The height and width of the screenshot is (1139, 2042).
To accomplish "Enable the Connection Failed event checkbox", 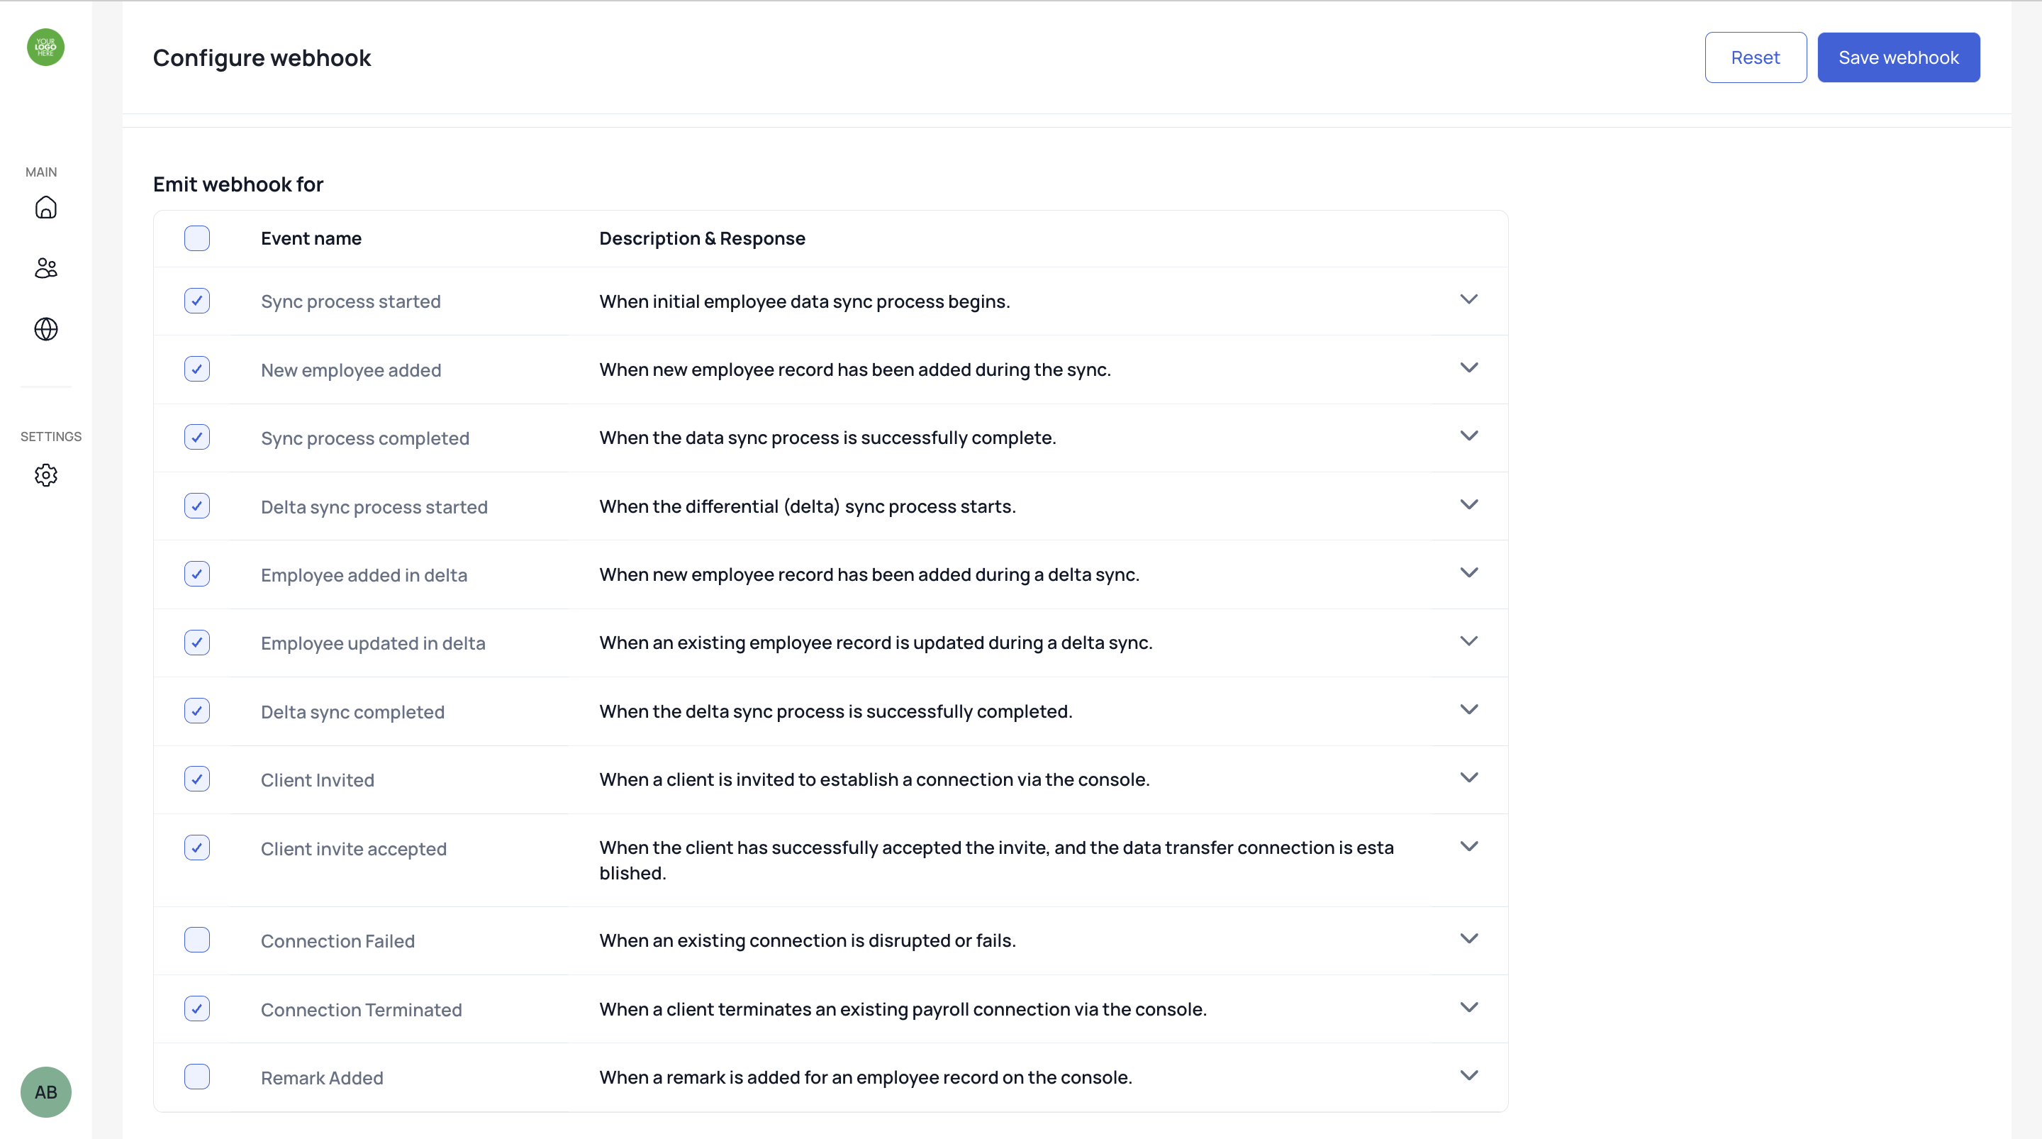I will (x=196, y=940).
